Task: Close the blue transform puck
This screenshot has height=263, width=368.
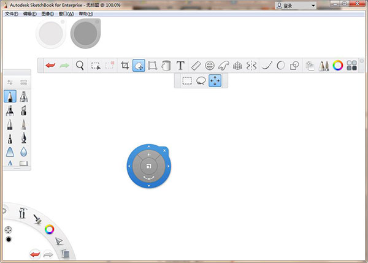Action: click(x=164, y=150)
